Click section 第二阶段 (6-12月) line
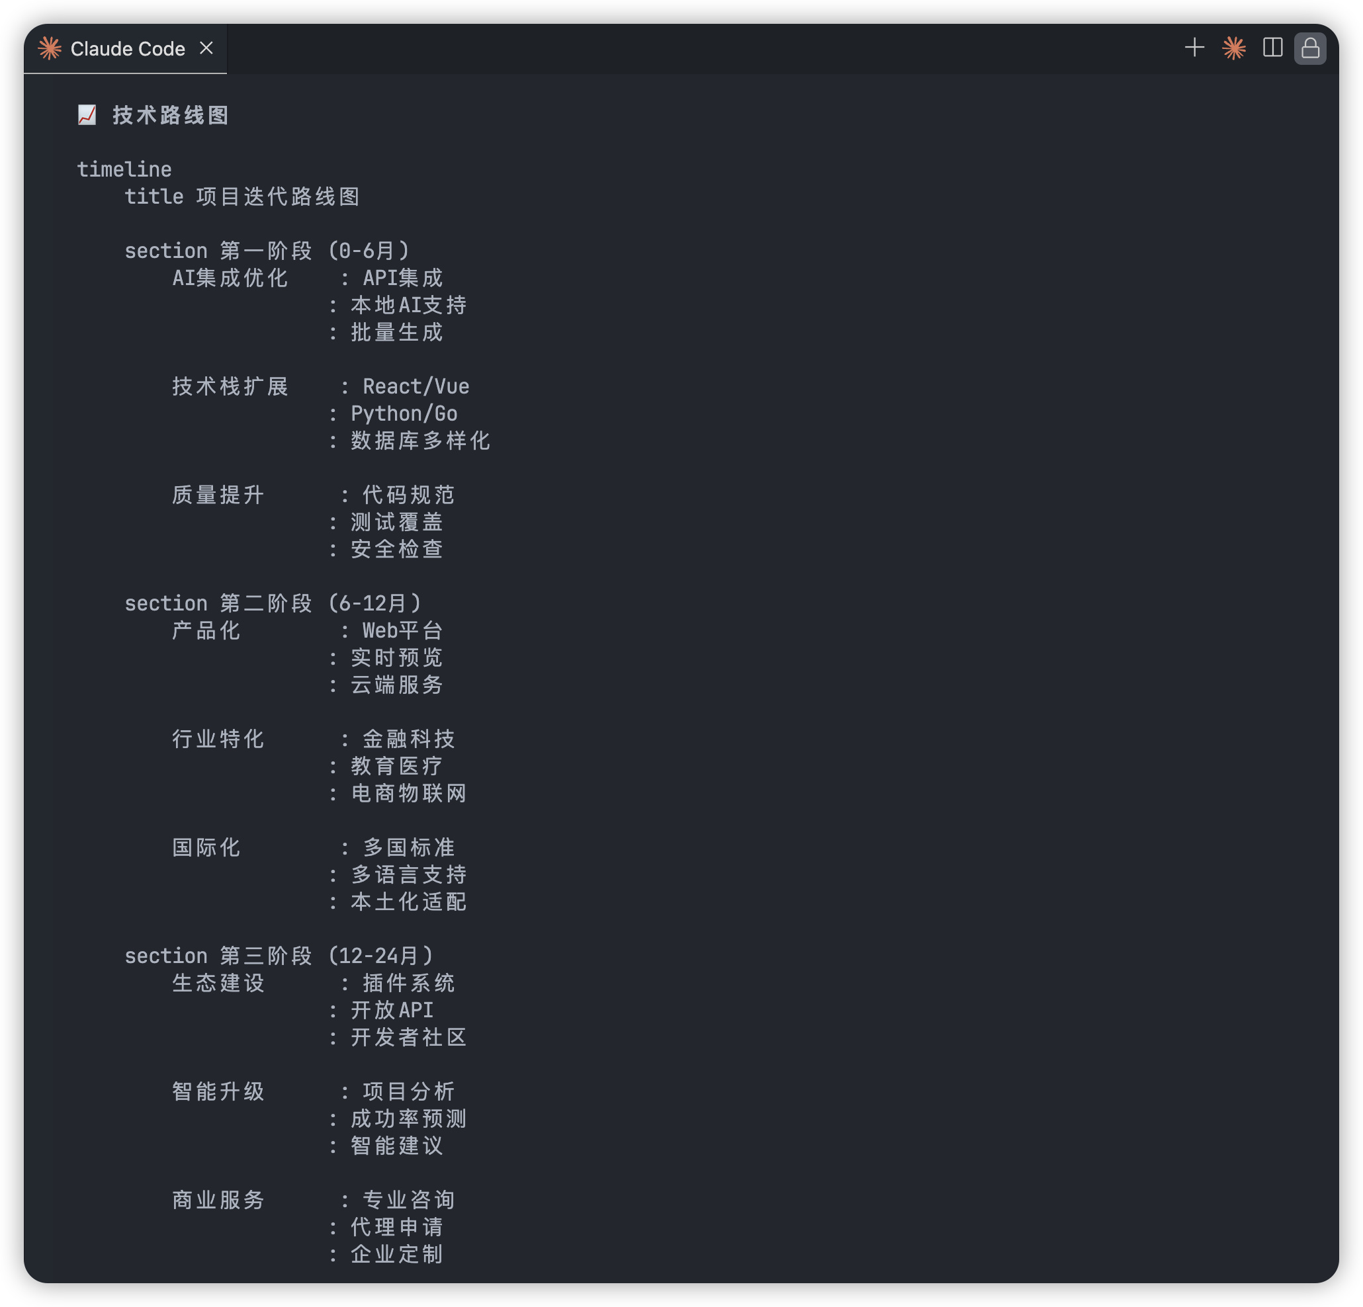 tap(273, 603)
